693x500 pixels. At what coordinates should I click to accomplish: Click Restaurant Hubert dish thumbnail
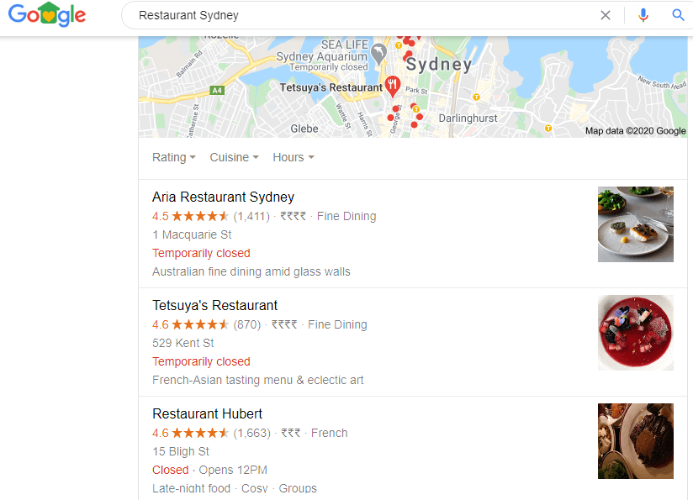tap(636, 441)
